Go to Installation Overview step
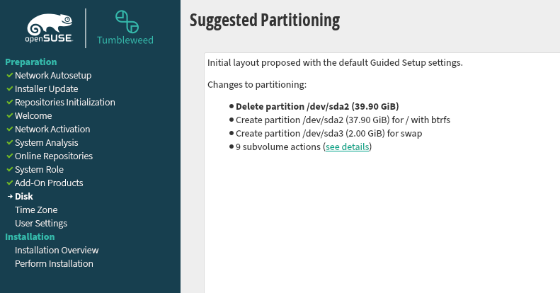Image resolution: width=560 pixels, height=293 pixels. coord(57,250)
